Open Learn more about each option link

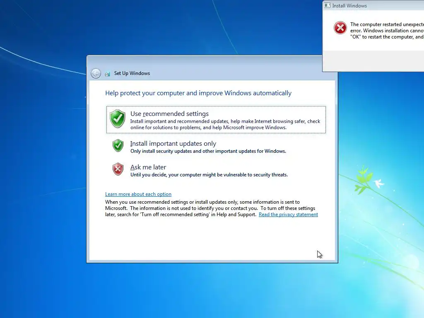(138, 194)
